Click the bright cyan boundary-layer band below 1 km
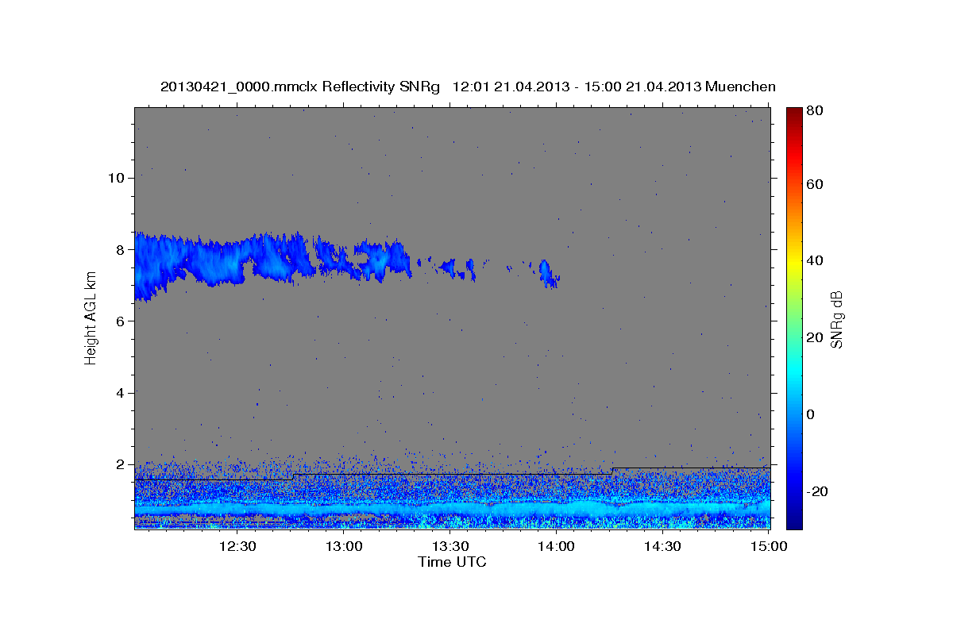 pyautogui.click(x=453, y=507)
